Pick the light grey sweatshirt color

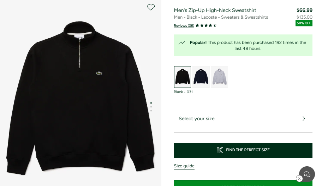[x=219, y=77]
